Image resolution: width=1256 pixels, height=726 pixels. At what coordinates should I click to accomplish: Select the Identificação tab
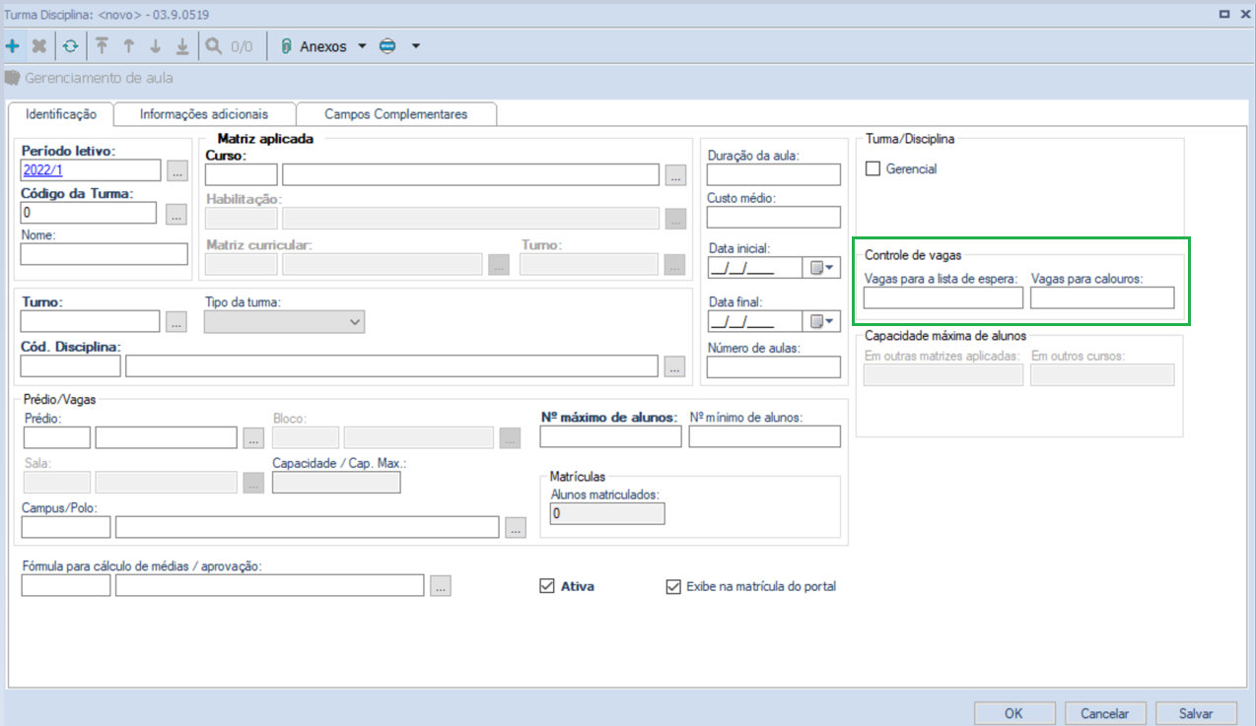pos(61,114)
